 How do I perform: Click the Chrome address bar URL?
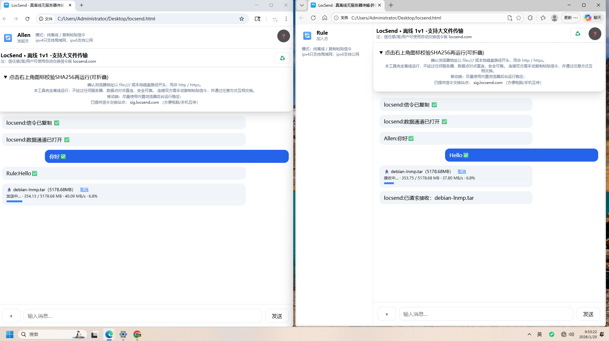tap(106, 19)
